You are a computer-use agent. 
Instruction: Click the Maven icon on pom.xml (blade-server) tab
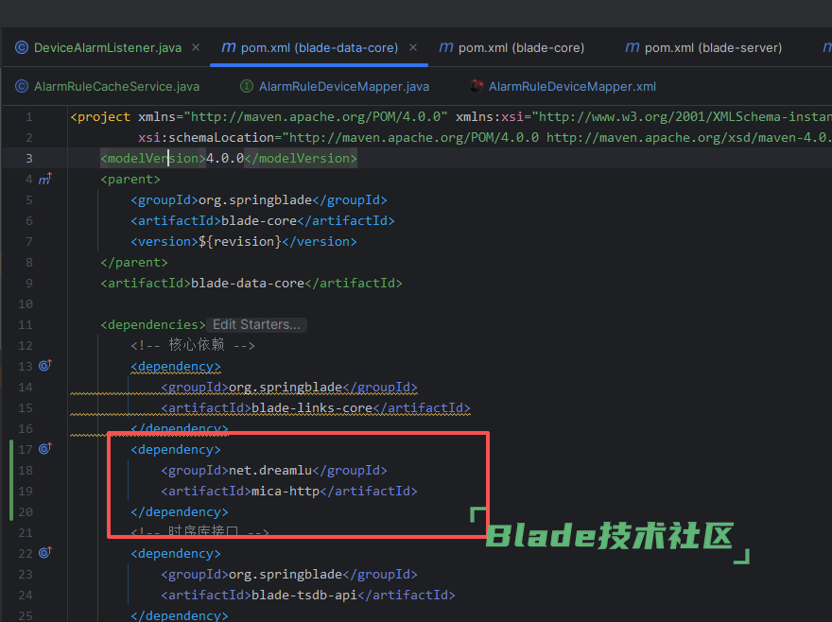coord(633,47)
